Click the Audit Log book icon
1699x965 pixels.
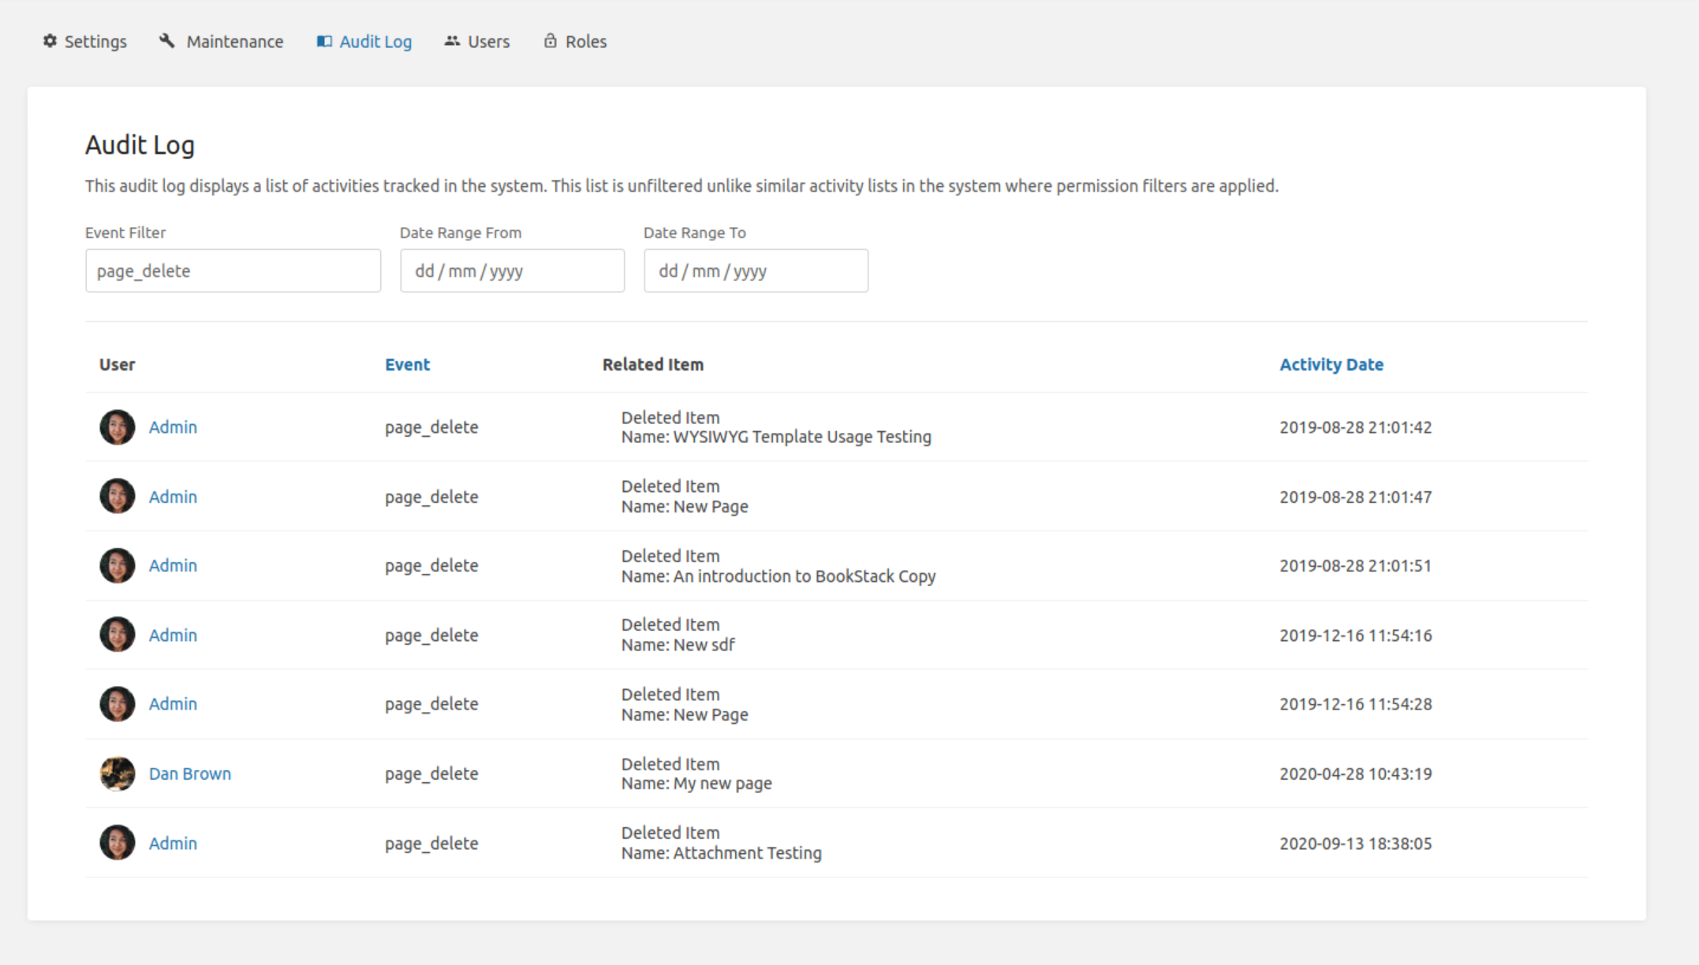[323, 41]
